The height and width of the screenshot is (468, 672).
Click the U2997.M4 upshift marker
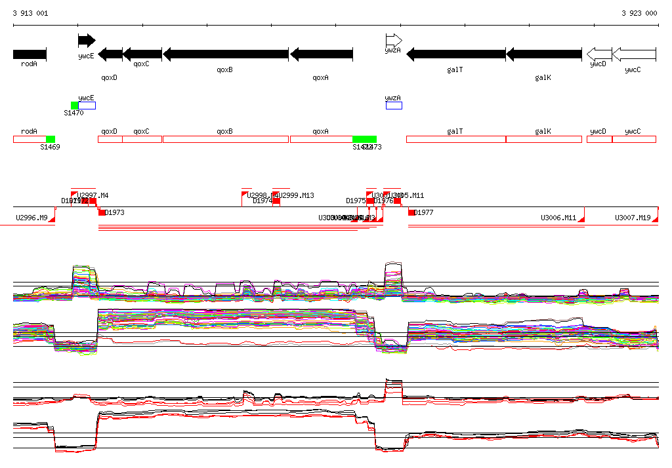[x=74, y=195]
